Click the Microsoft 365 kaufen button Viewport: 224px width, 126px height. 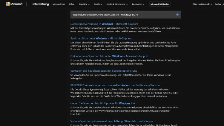click(x=160, y=4)
